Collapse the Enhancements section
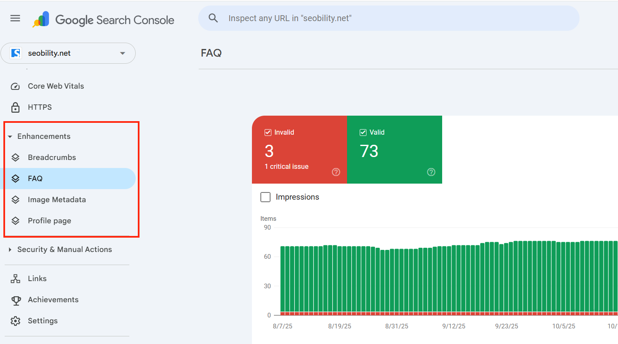The image size is (618, 344). (10, 136)
